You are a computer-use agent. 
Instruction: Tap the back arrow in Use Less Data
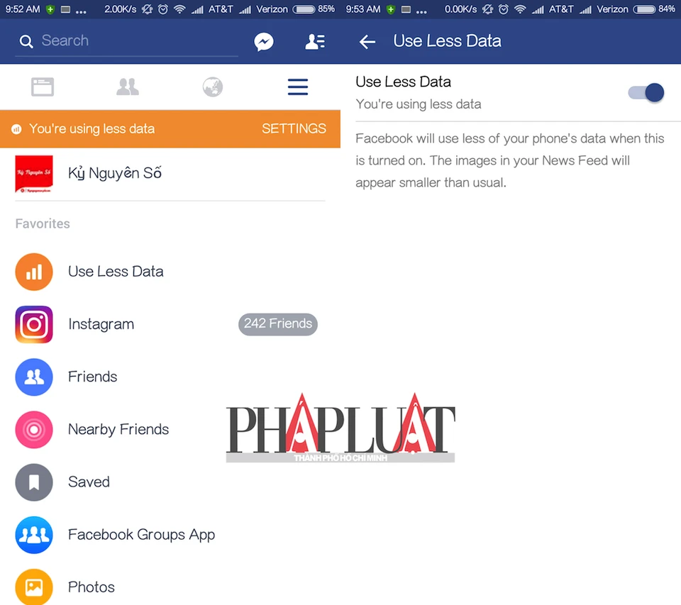click(367, 42)
